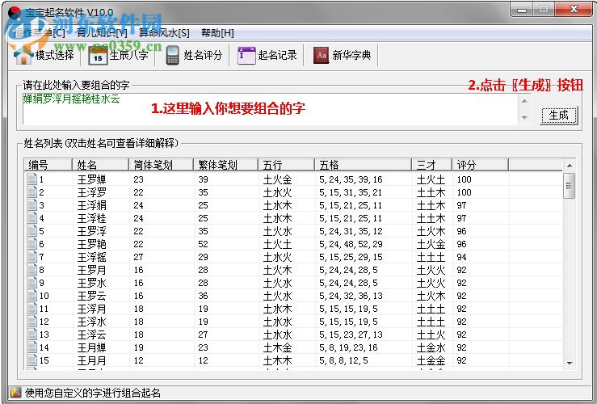
Task: Select the name 王罗浮
Action: click(x=92, y=231)
